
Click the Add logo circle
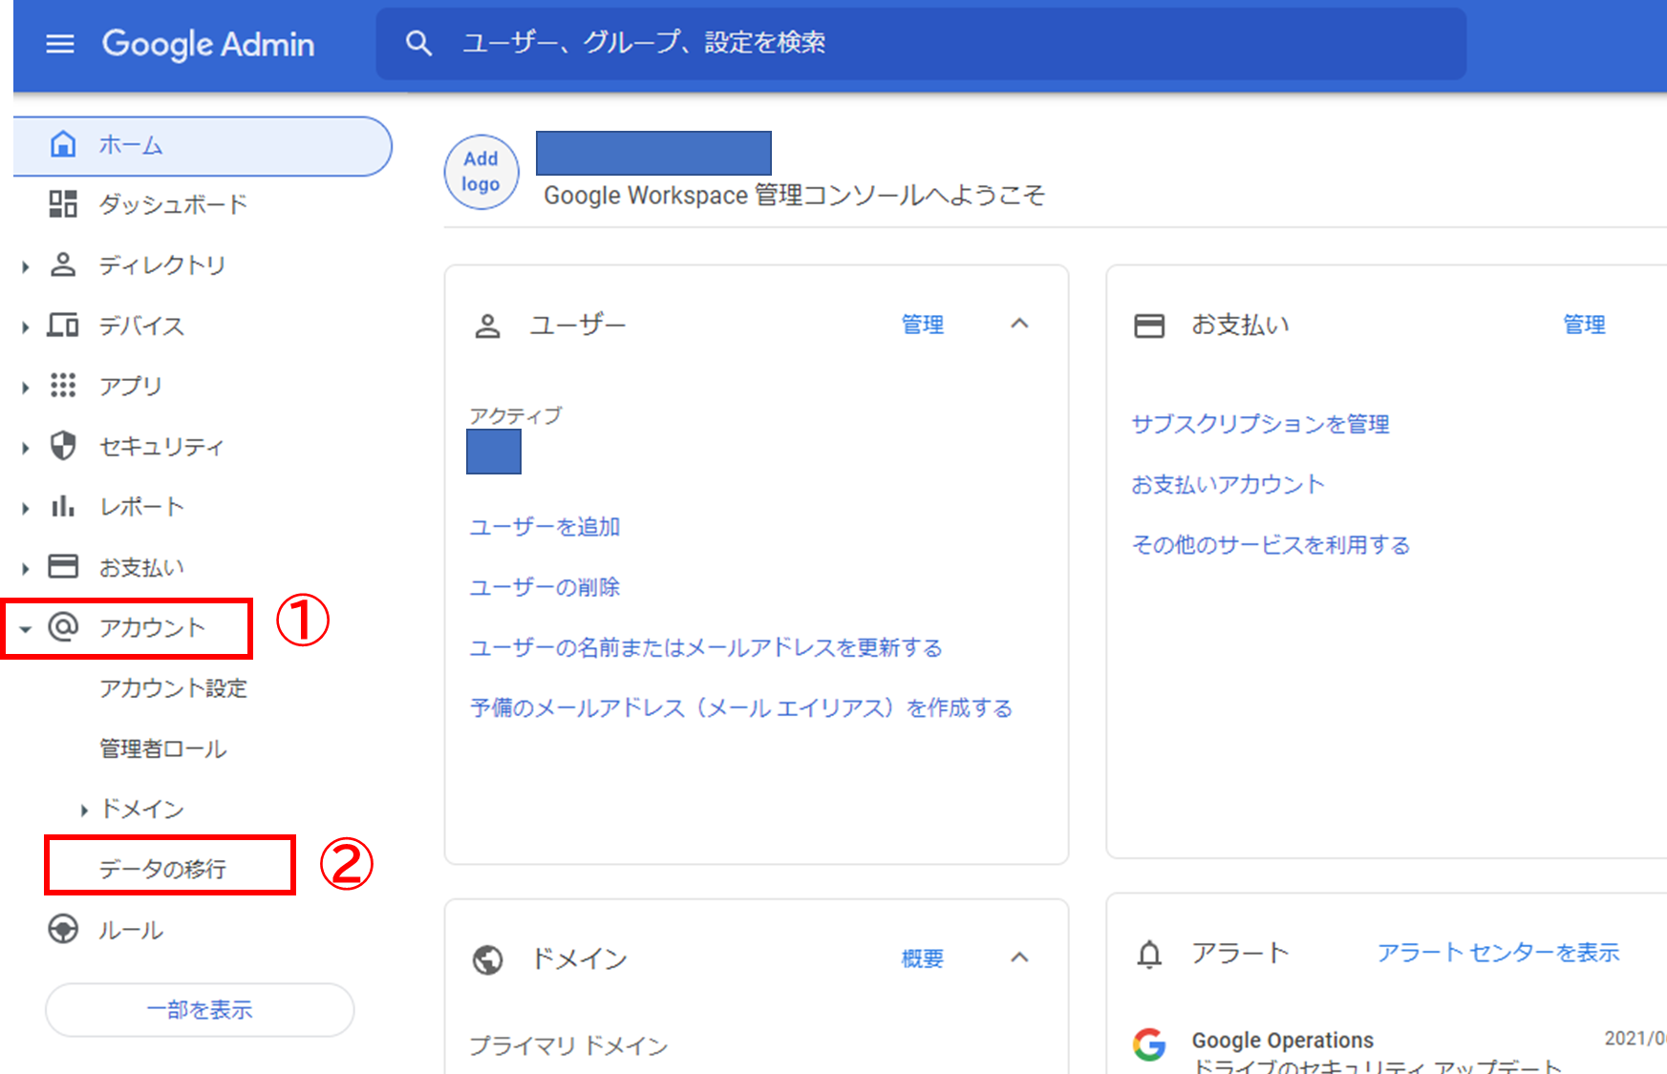(481, 172)
